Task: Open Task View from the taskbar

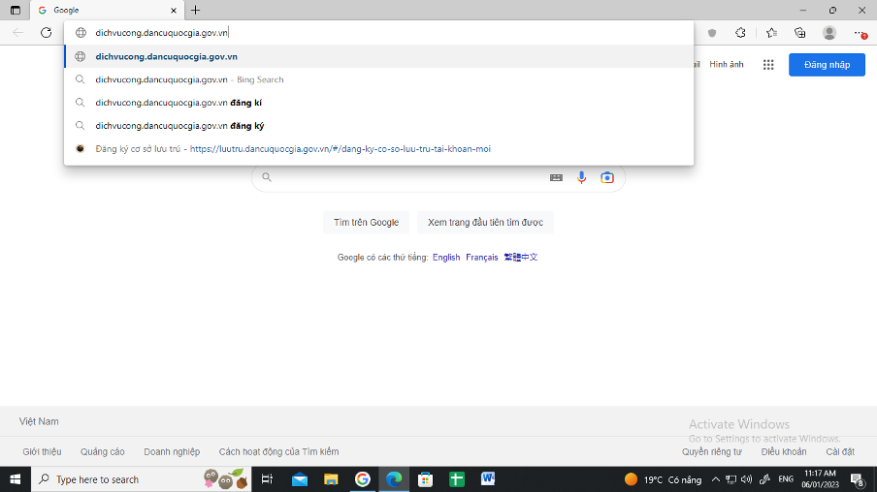Action: pyautogui.click(x=267, y=479)
